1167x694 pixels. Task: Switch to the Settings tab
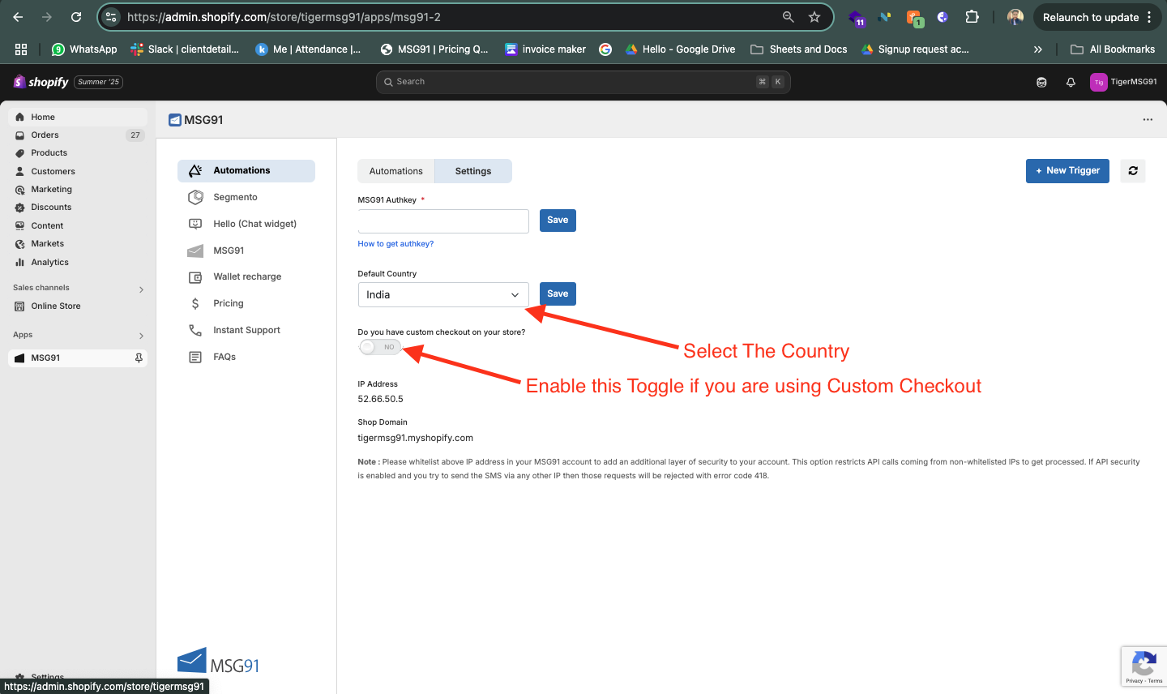point(473,171)
